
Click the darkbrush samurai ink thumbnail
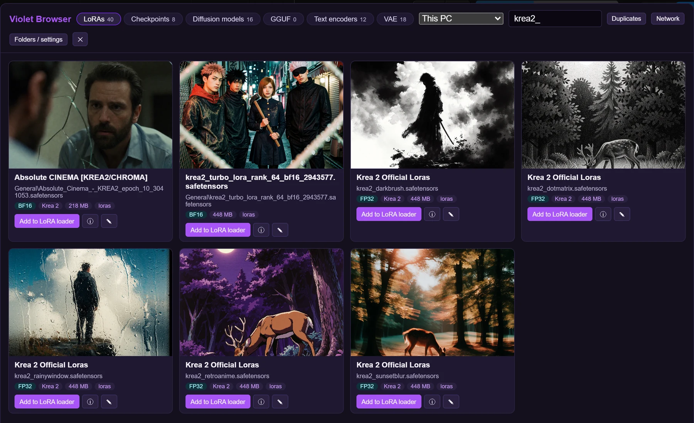433,115
